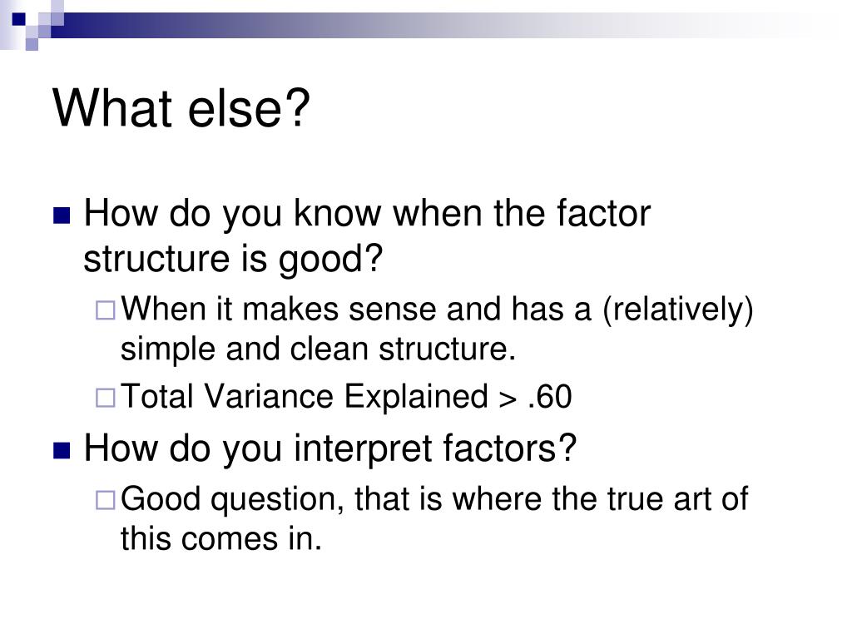Click the dark blue square logo in top-left corner
The width and height of the screenshot is (852, 639).
pyautogui.click(x=19, y=19)
